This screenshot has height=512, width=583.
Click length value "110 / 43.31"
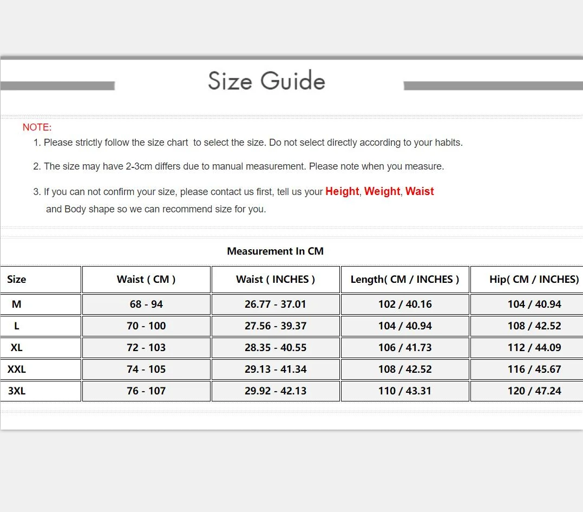[x=405, y=391]
